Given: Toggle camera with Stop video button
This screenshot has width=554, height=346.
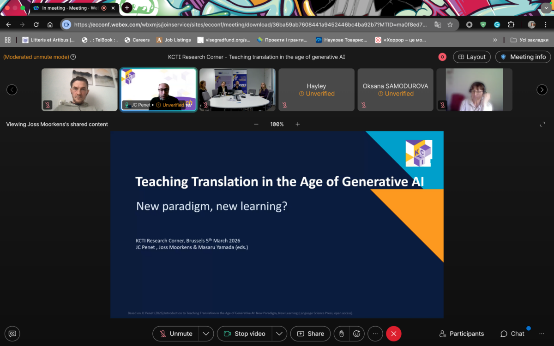Looking at the screenshot, I should pos(244,334).
